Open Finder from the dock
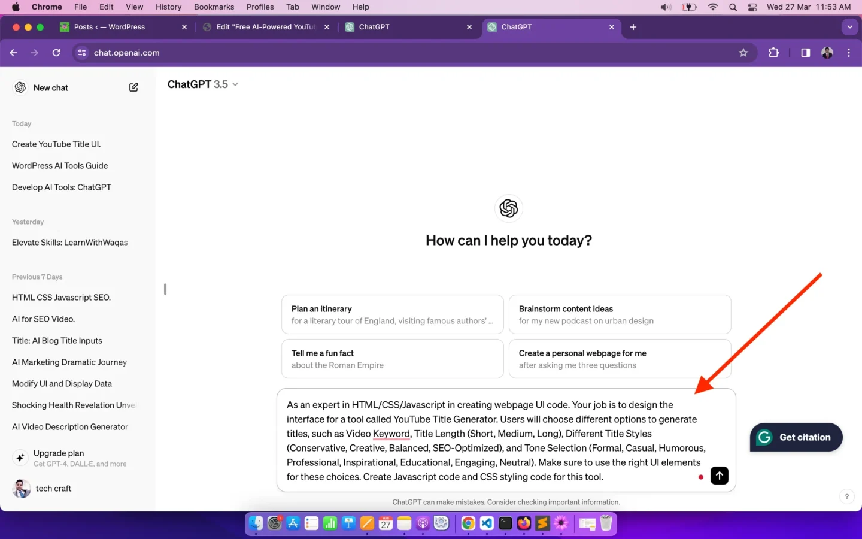Screen dimensions: 862x539 (x=256, y=523)
